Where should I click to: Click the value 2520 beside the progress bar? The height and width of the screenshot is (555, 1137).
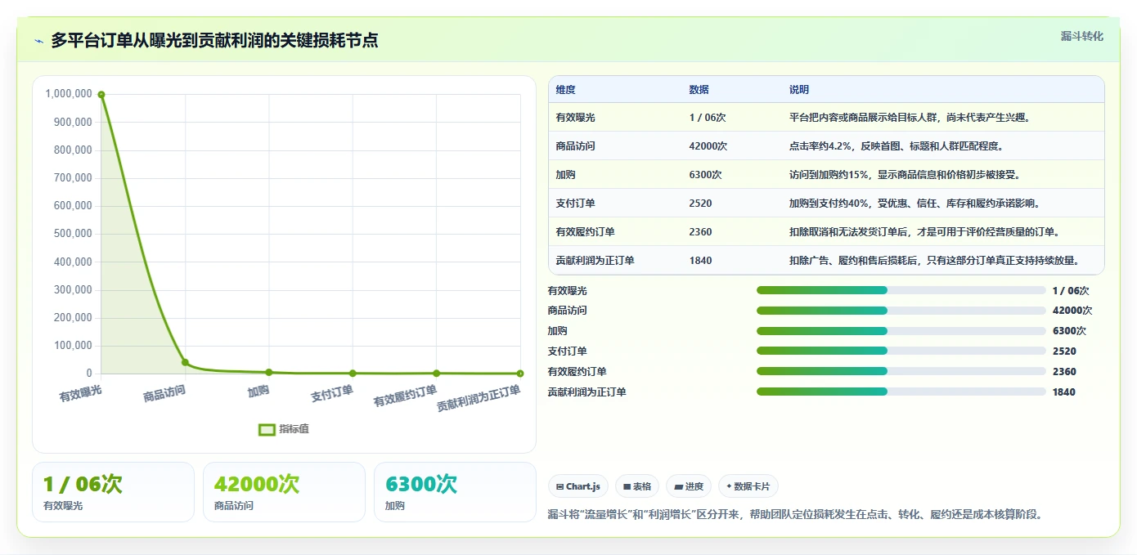coord(1064,351)
